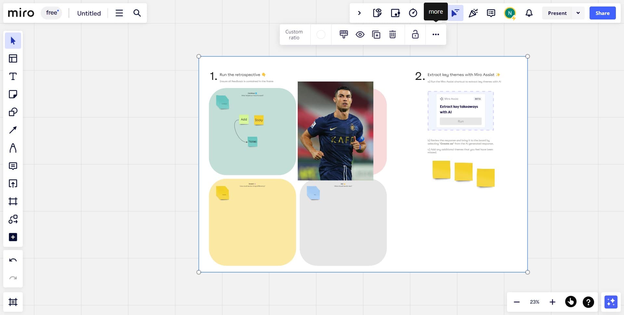The width and height of the screenshot is (624, 315).
Task: Enable Present mode
Action: [557, 13]
